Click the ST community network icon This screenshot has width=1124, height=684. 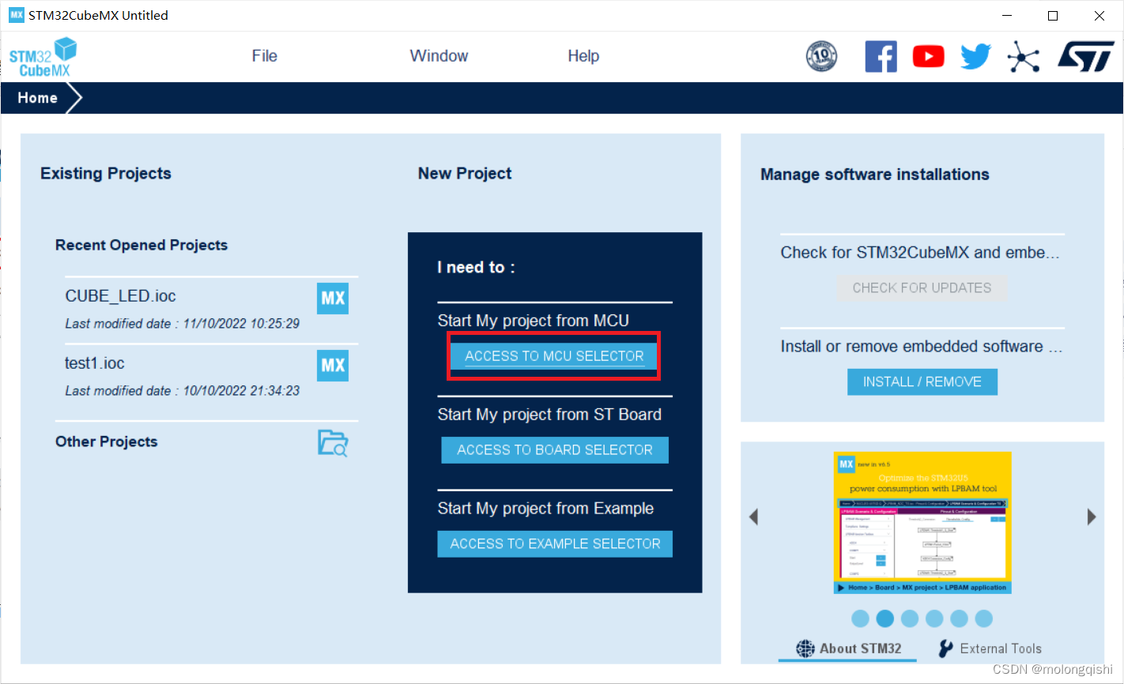coord(1023,57)
